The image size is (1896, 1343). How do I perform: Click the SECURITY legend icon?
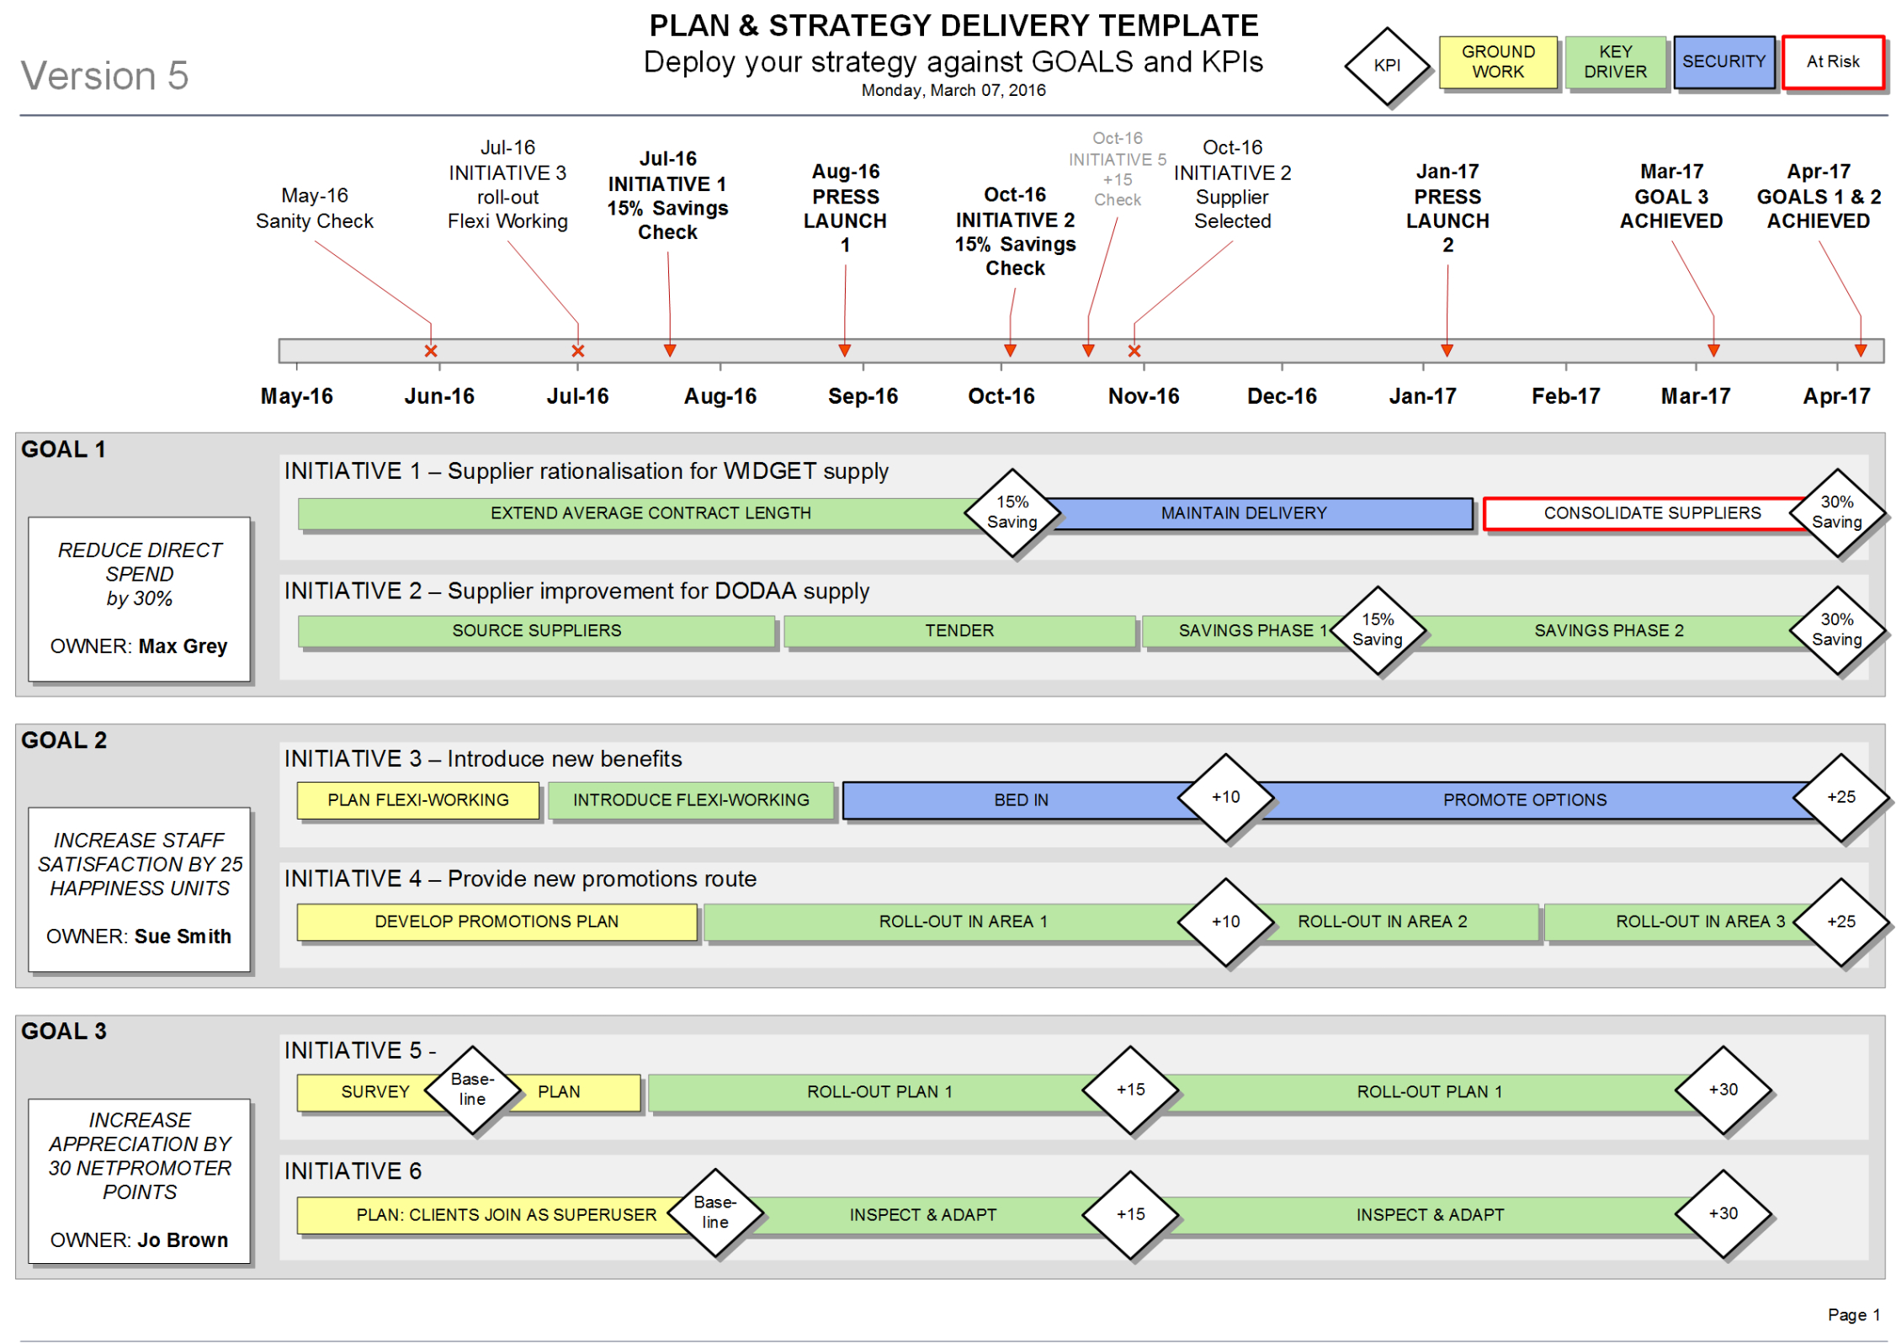[1720, 62]
